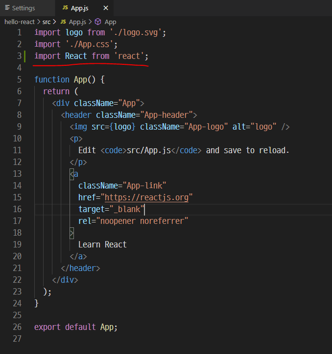Open App.js breadcrumb item
This screenshot has height=354, width=332.
(x=77, y=22)
